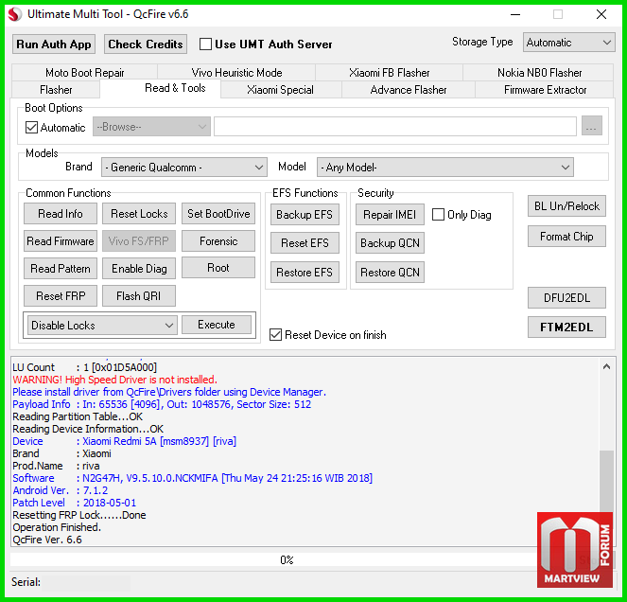Click Restore QCN button
This screenshot has width=627, height=602.
390,273
